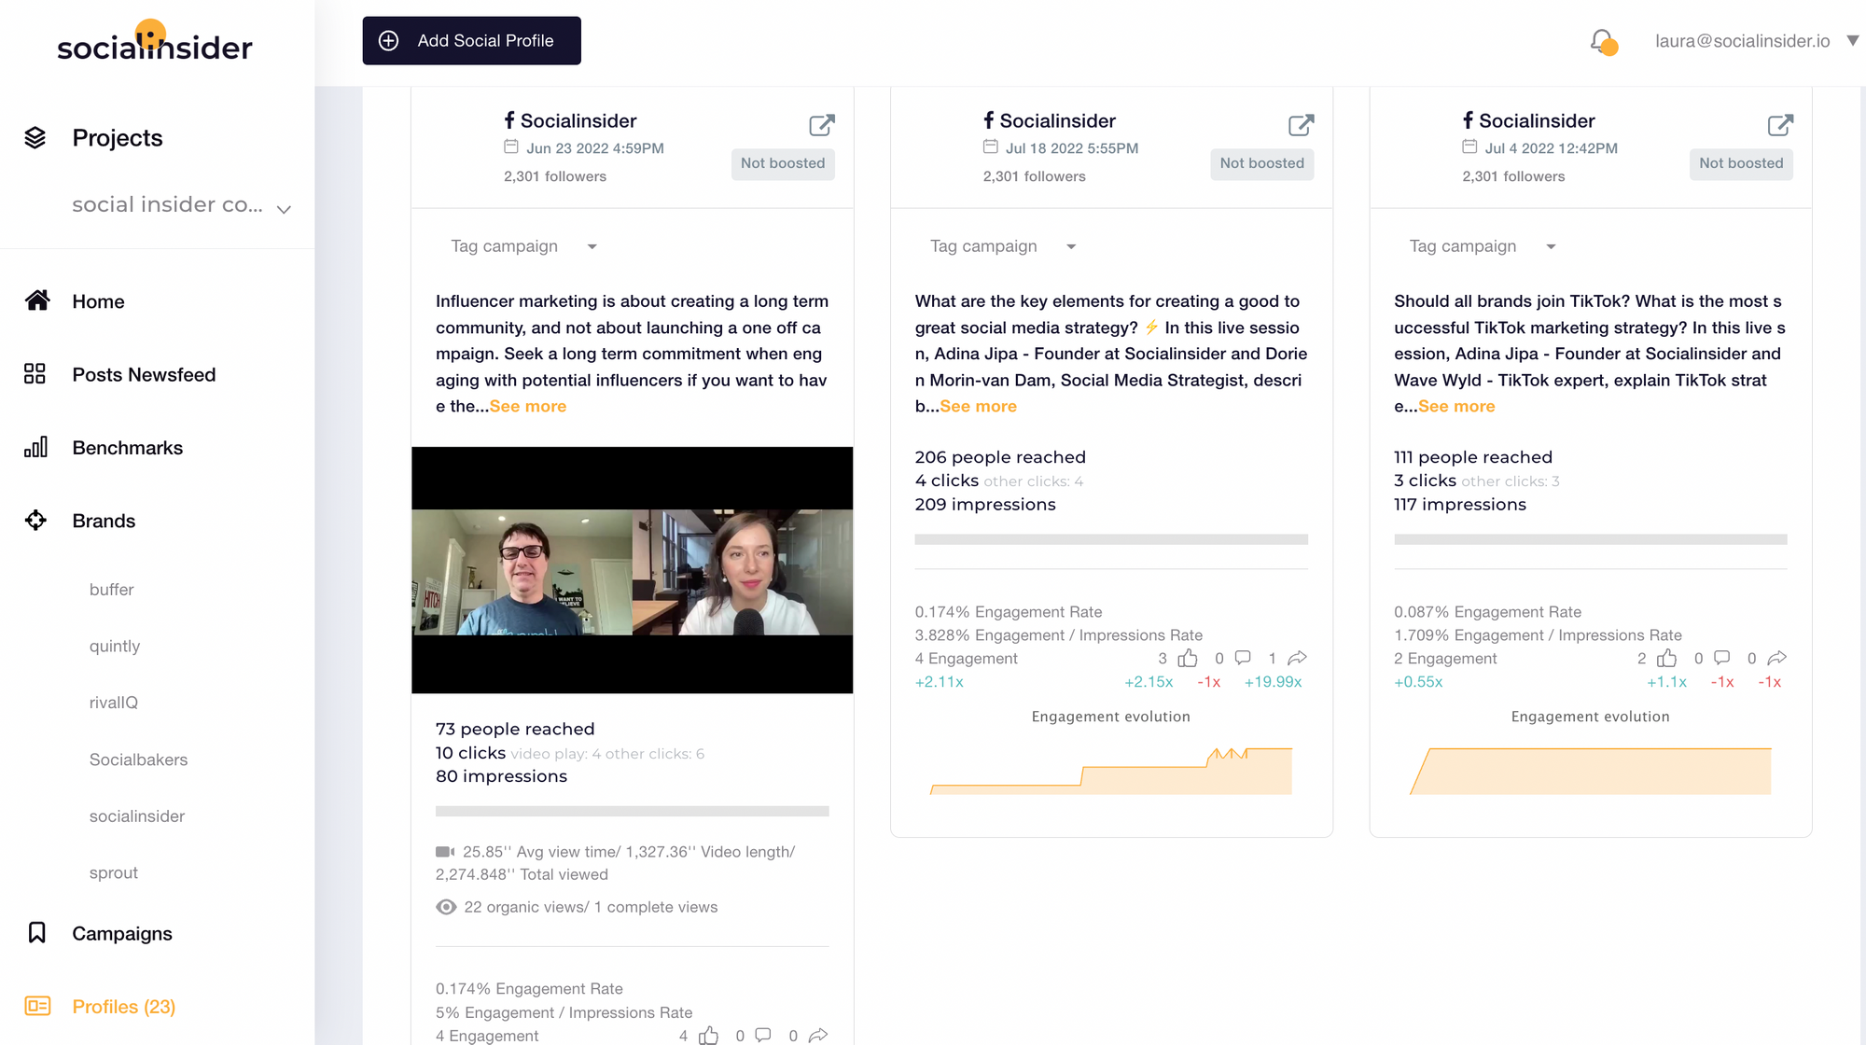Click '111 people reached' text
This screenshot has height=1045, width=1866.
coord(1473,457)
